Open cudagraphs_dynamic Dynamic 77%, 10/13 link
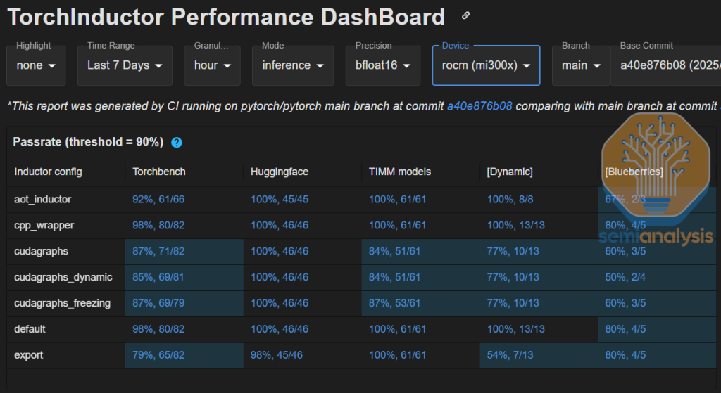721x393 pixels. click(x=513, y=277)
